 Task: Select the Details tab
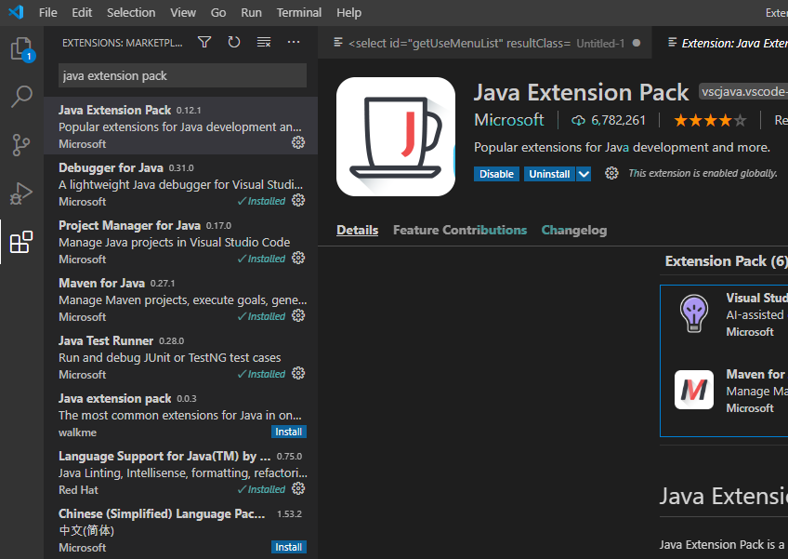pyautogui.click(x=358, y=230)
